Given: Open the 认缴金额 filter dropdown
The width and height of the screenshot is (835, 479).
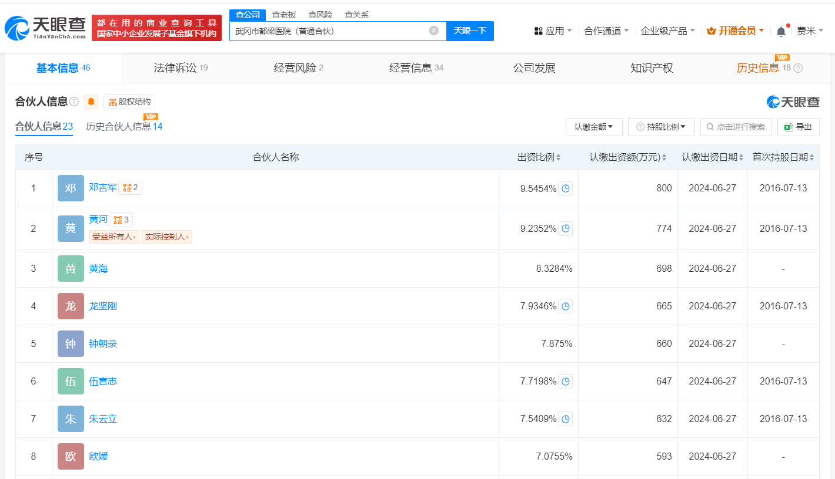Looking at the screenshot, I should pyautogui.click(x=594, y=127).
